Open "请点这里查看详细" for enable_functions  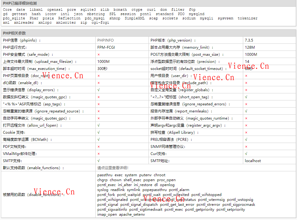(x=113, y=168)
